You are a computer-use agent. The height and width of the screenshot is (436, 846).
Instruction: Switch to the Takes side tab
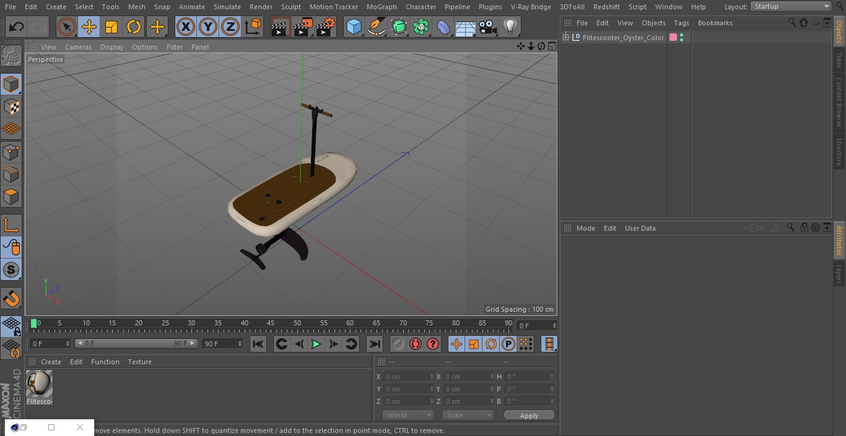point(839,60)
